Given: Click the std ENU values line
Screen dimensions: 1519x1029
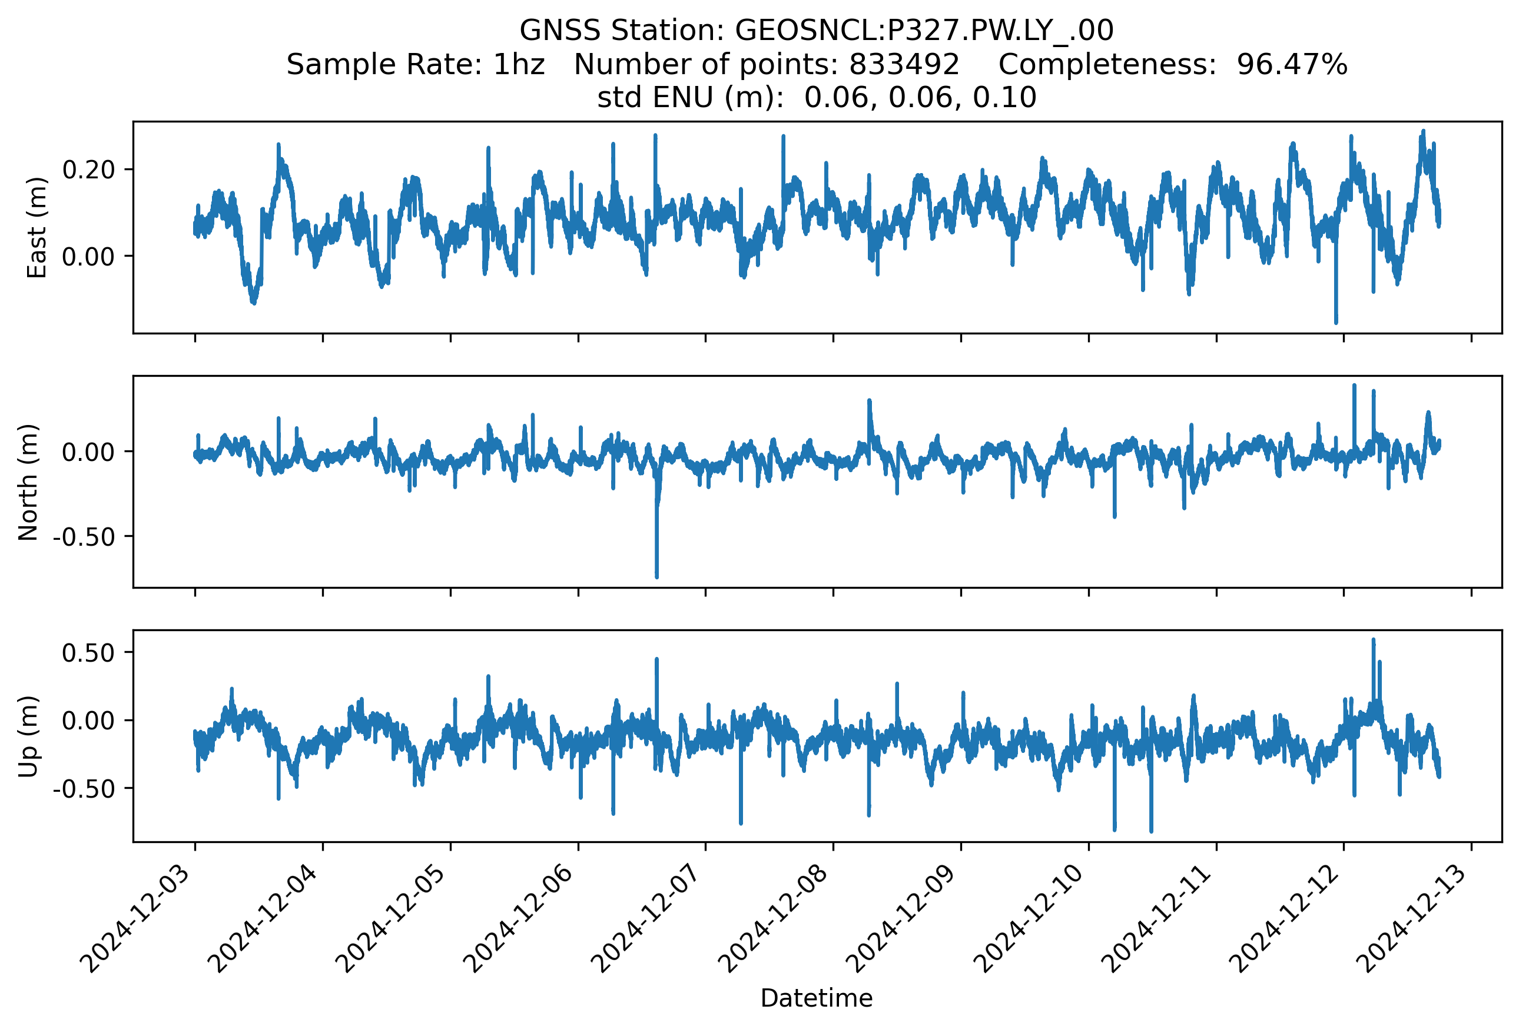Looking at the screenshot, I should [x=817, y=98].
